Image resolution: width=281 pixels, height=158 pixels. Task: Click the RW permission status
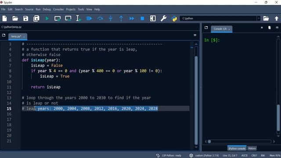coord(263,155)
